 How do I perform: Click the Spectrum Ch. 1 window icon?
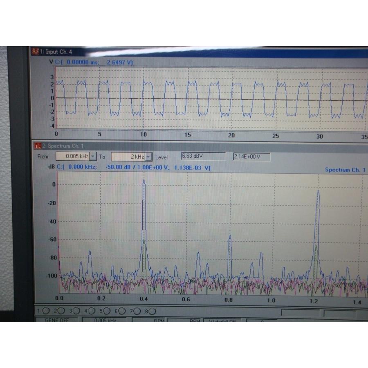pos(38,146)
